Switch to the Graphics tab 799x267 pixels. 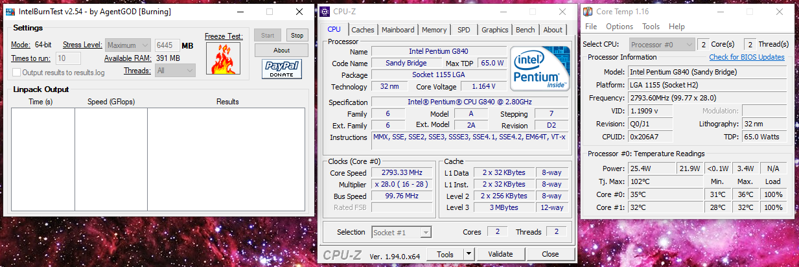pos(494,30)
